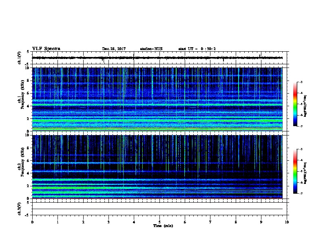
Task: Click the ch.2 PSD color bar
Action: tap(295, 171)
